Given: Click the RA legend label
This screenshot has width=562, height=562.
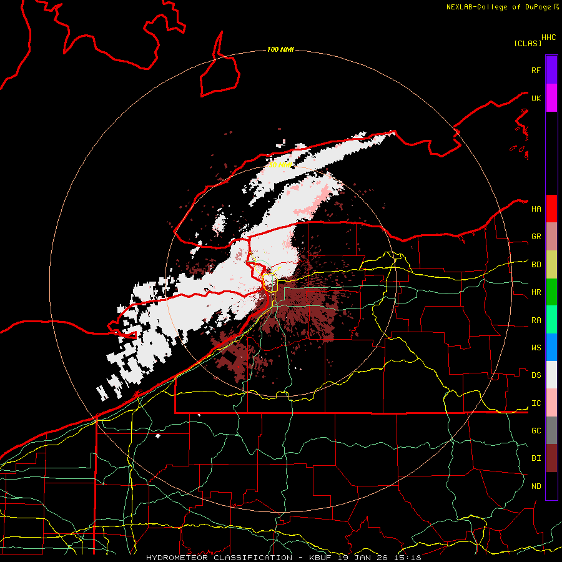Looking at the screenshot, I should [536, 320].
